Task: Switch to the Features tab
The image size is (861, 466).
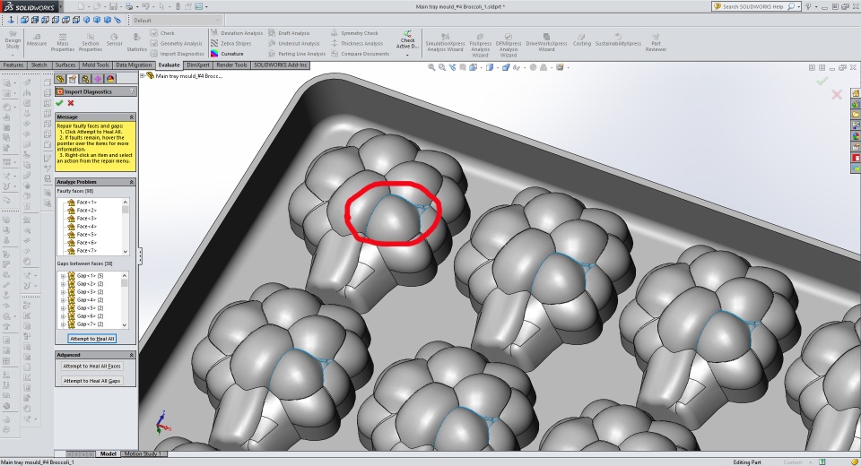Action: (13, 65)
